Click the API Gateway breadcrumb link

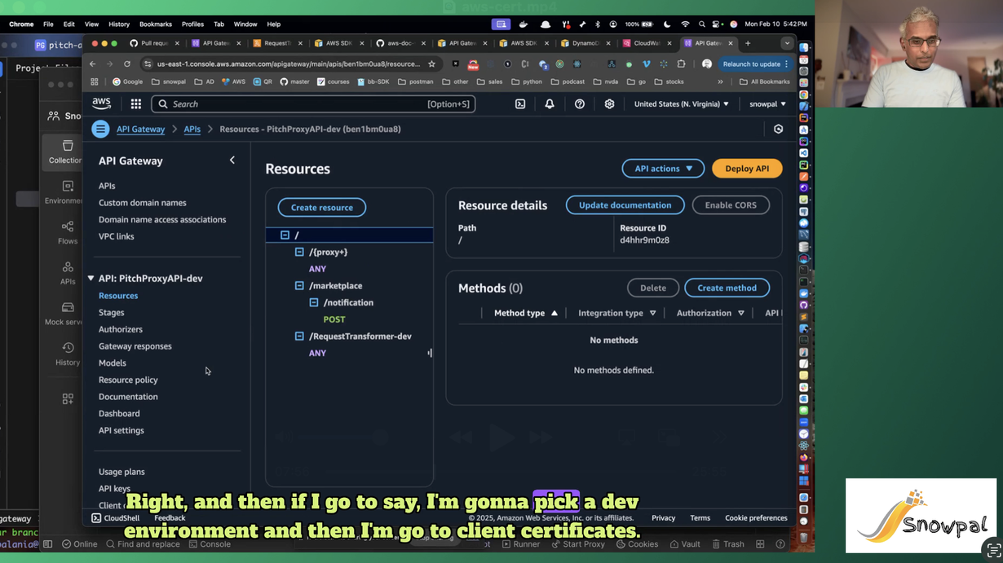[140, 129]
